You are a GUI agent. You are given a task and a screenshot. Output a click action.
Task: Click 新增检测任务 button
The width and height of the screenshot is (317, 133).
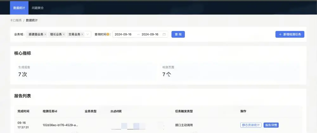[290, 34]
